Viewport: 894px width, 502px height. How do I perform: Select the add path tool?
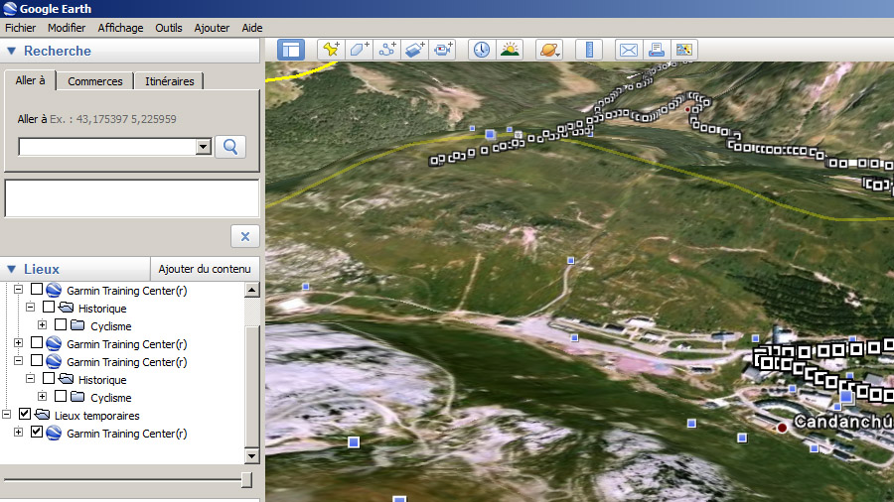tap(387, 49)
